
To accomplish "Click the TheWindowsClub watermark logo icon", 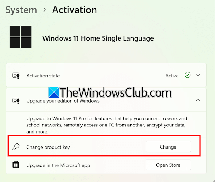I will click(x=54, y=92).
